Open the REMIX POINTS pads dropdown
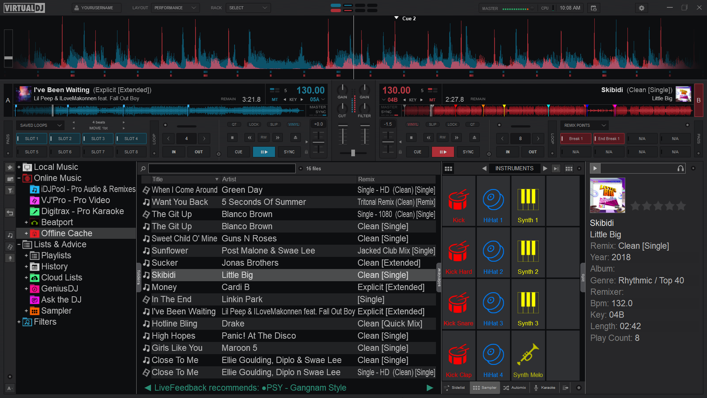Screen dimensions: 707x398 tap(584, 125)
